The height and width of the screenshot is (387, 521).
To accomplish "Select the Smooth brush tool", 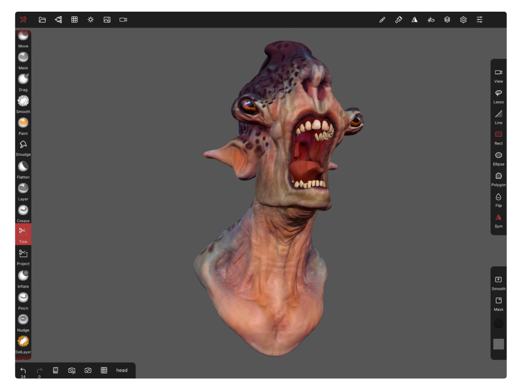I will coord(23,101).
